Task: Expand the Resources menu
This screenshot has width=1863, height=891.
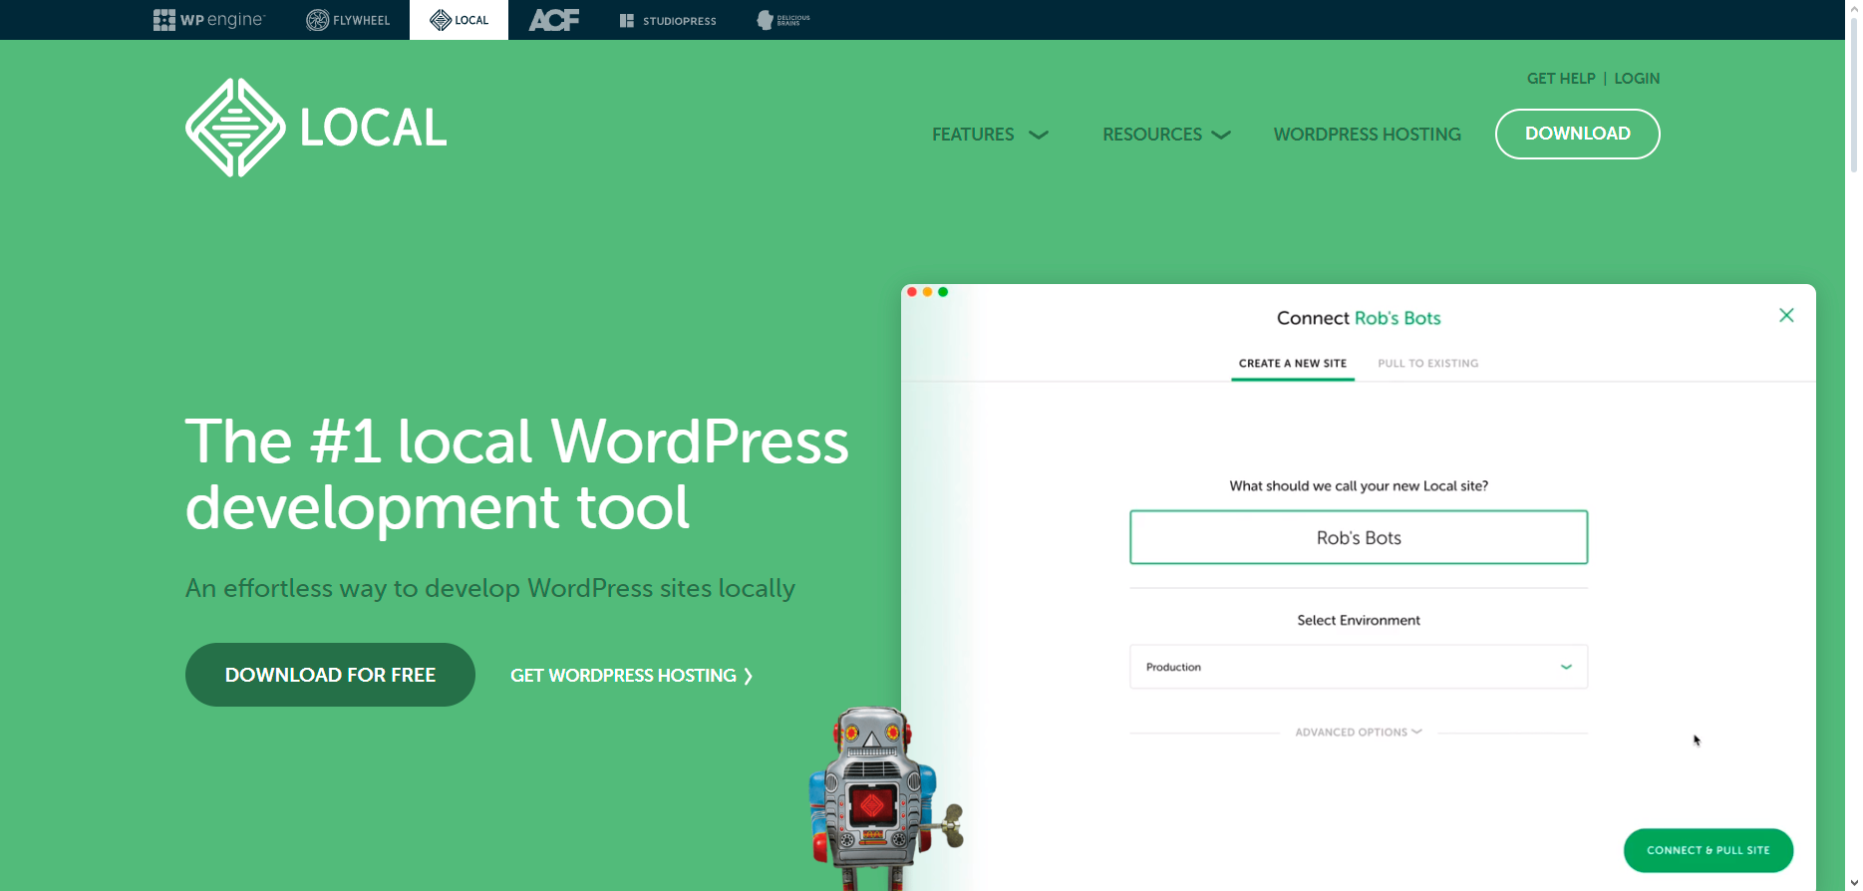Action: [1165, 135]
